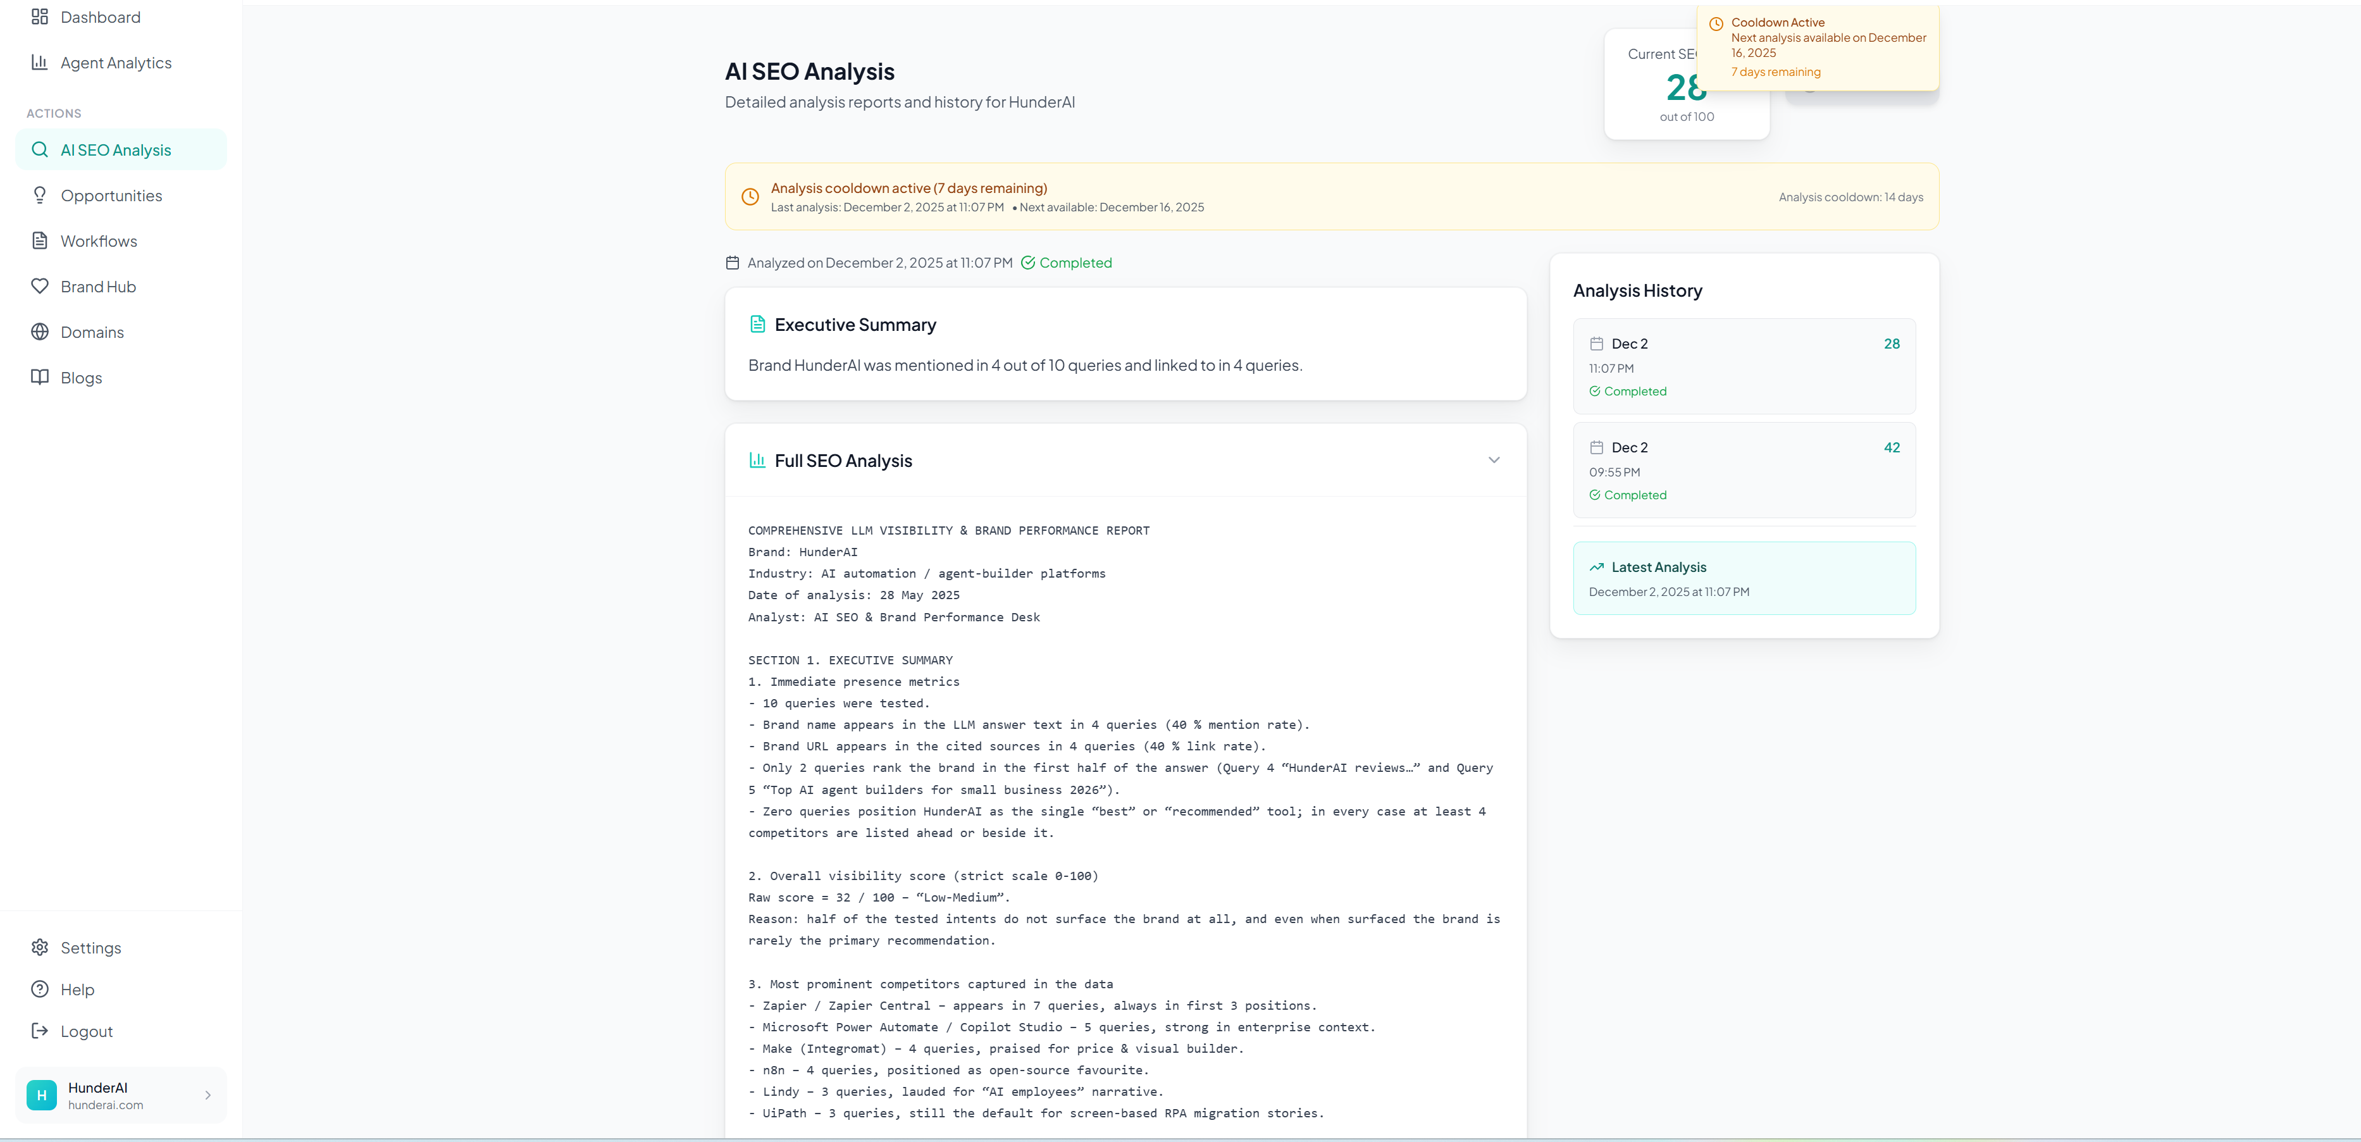Click the Help question-mark icon
The width and height of the screenshot is (2361, 1142).
click(x=40, y=989)
